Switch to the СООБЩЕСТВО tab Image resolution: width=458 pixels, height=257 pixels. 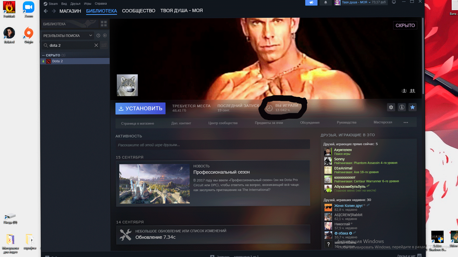(139, 11)
